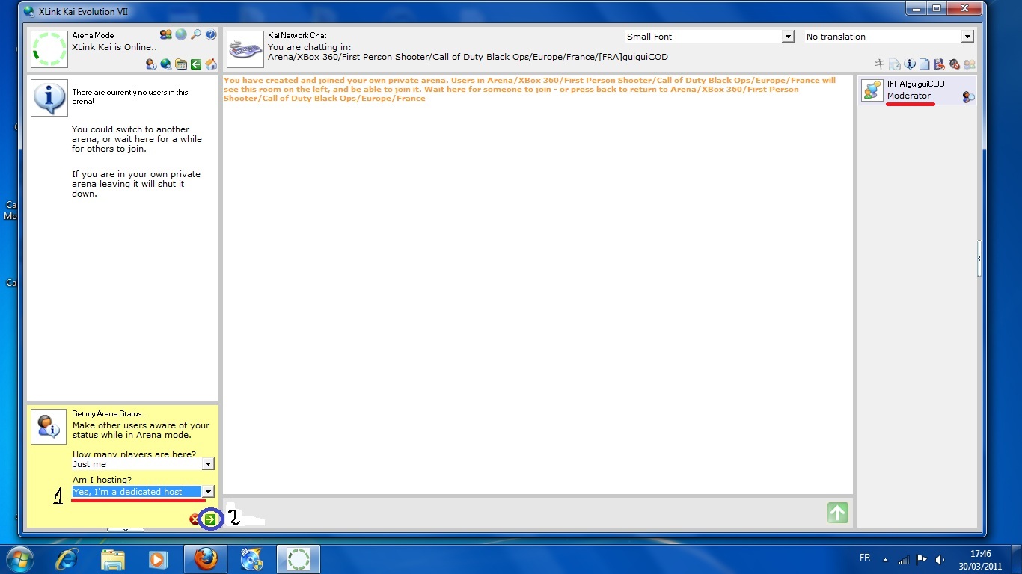Click the Japanese character icon in chat toolbar
Viewport: 1022px width, 574px height.
[881, 64]
